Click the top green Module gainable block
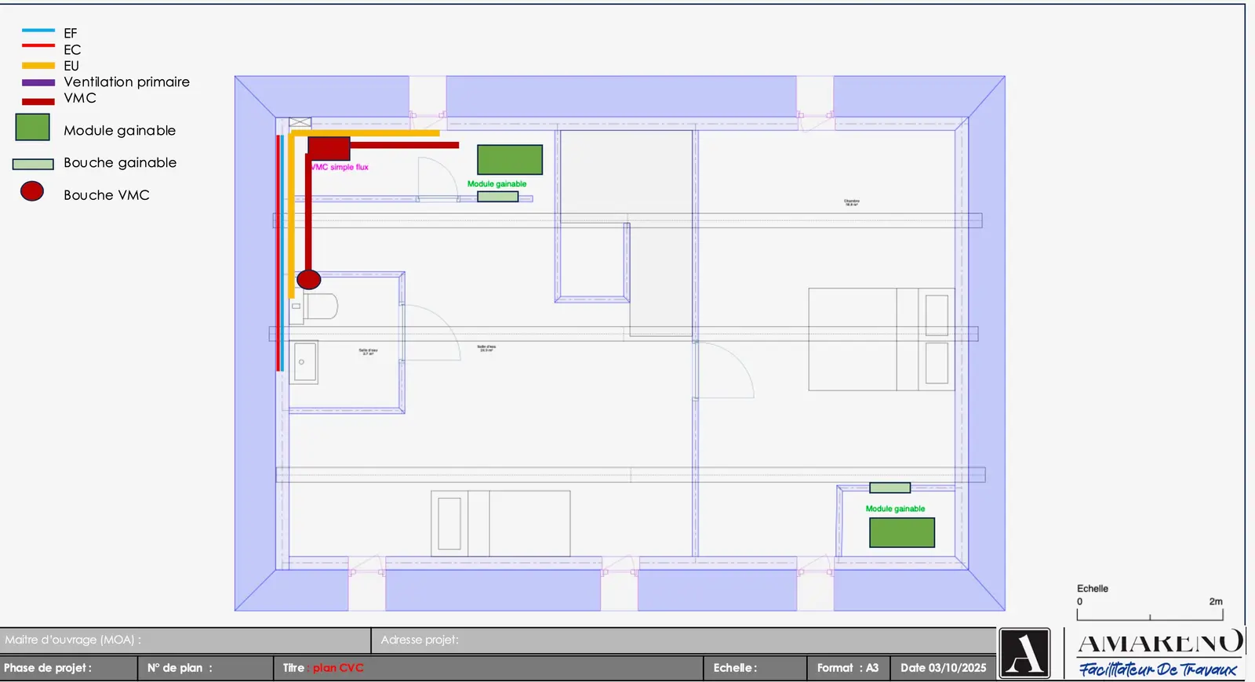 (510, 160)
